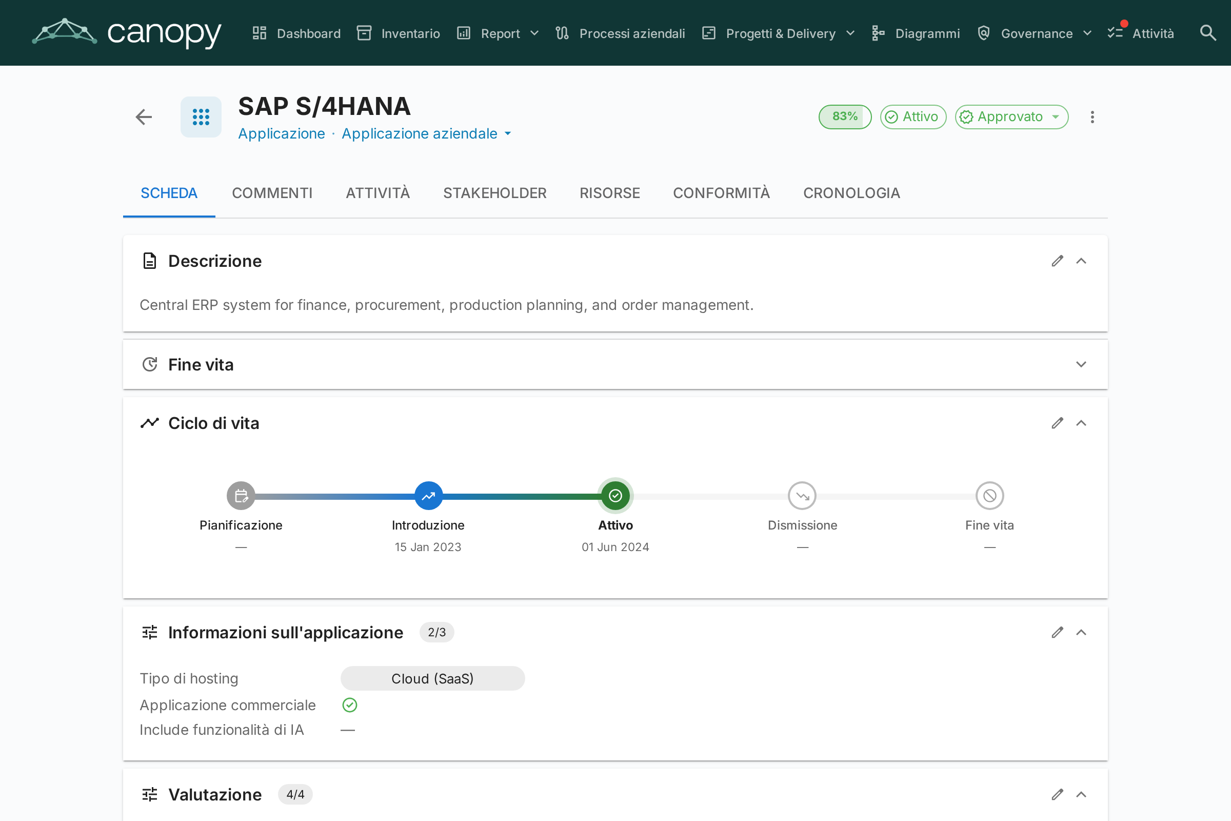1231x821 pixels.
Task: Select the Pianificazione lifecycle stage marker
Action: point(241,495)
